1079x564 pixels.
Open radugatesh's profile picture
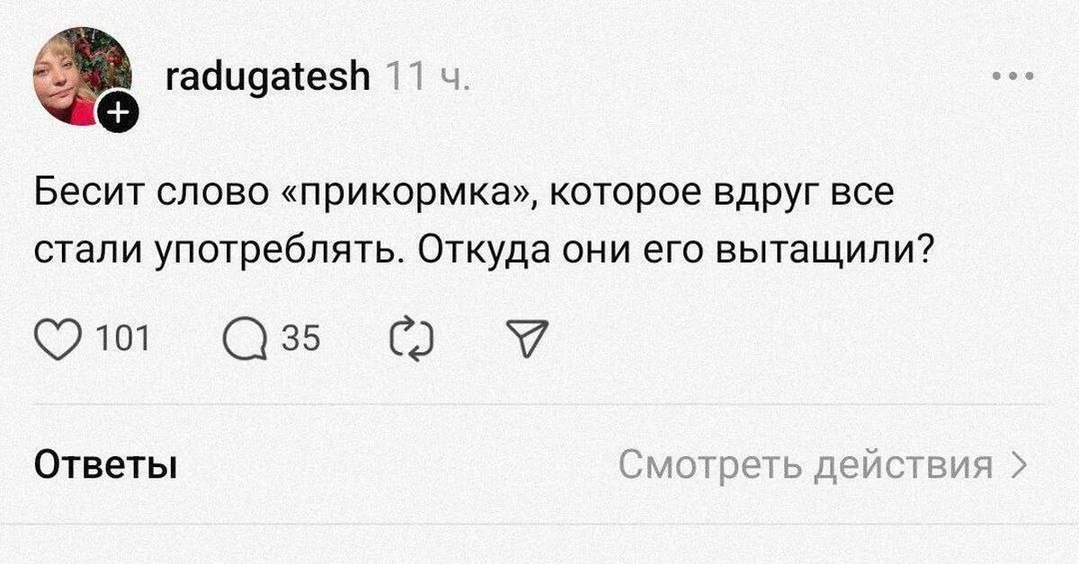79,75
